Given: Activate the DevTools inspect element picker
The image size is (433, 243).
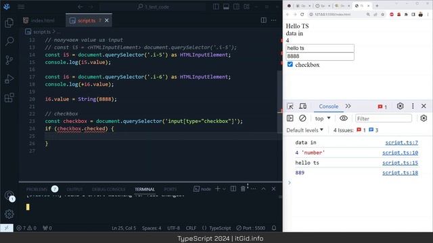Looking at the screenshot, I should (x=290, y=106).
